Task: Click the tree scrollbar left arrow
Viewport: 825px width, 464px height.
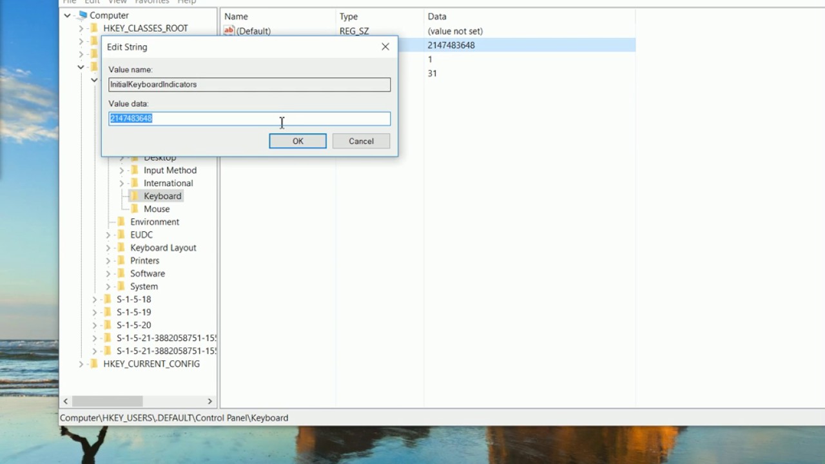Action: (x=66, y=401)
